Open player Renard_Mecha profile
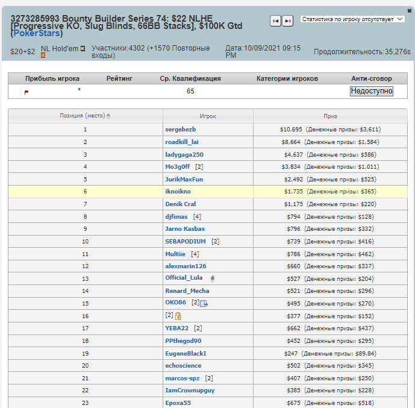This screenshot has width=415, height=408. click(187, 291)
